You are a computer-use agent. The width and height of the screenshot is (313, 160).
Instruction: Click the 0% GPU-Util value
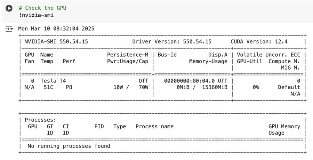point(256,87)
